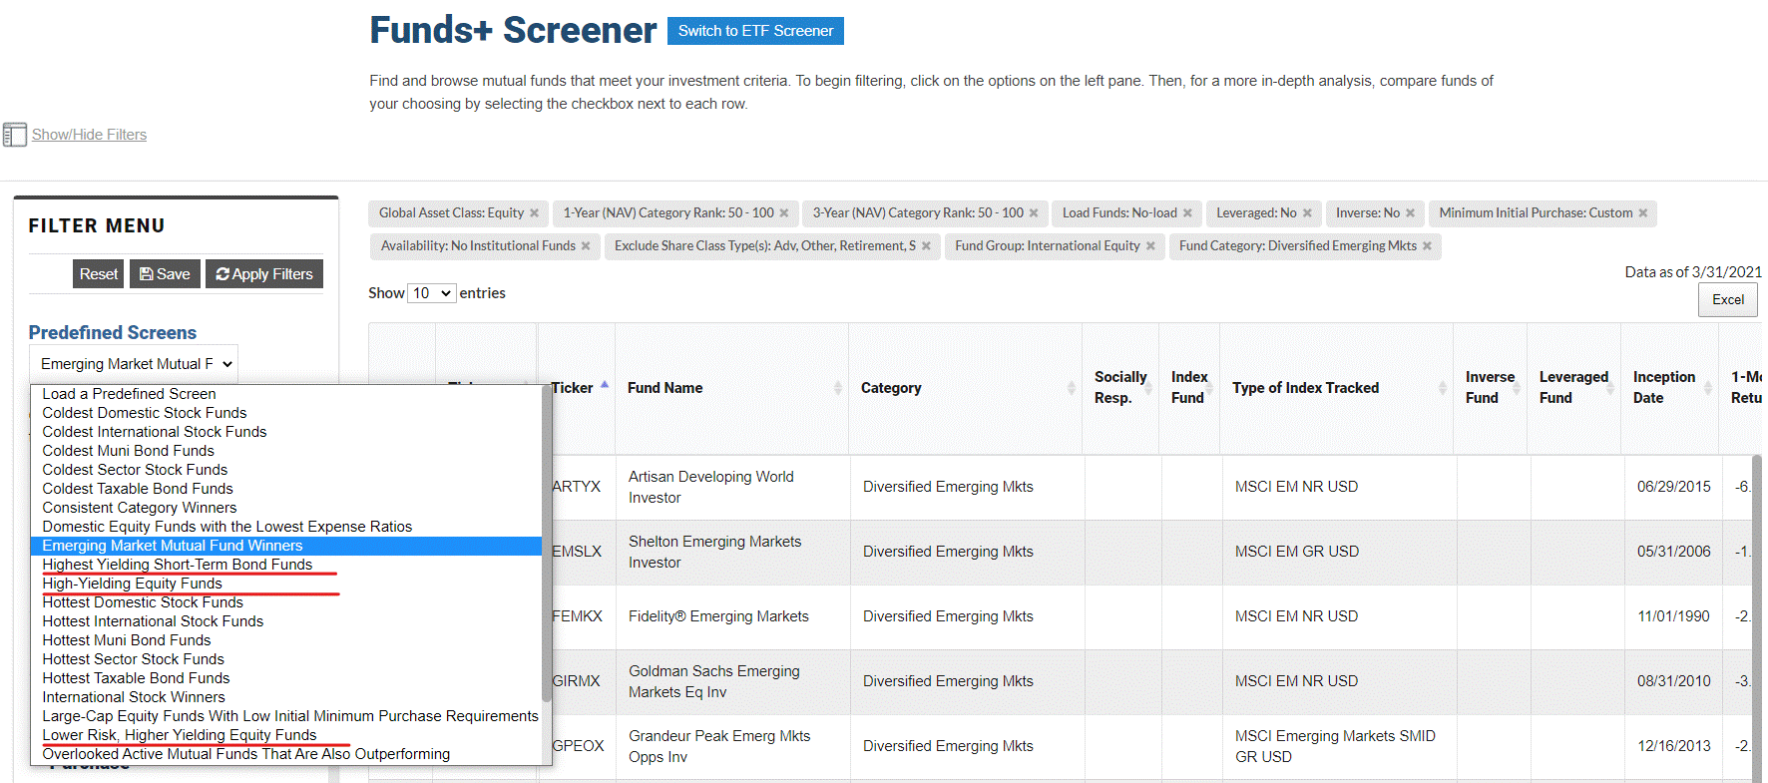
Task: Click the Switch to ETF Screener button
Action: [755, 31]
